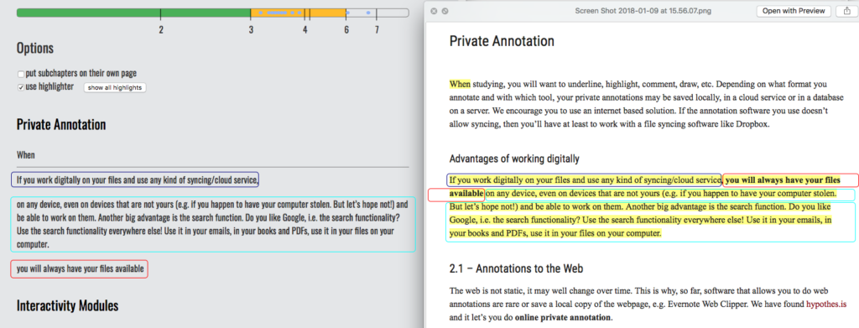Click the preview's 'Private Annotation' title
859x328 pixels.
[502, 41]
